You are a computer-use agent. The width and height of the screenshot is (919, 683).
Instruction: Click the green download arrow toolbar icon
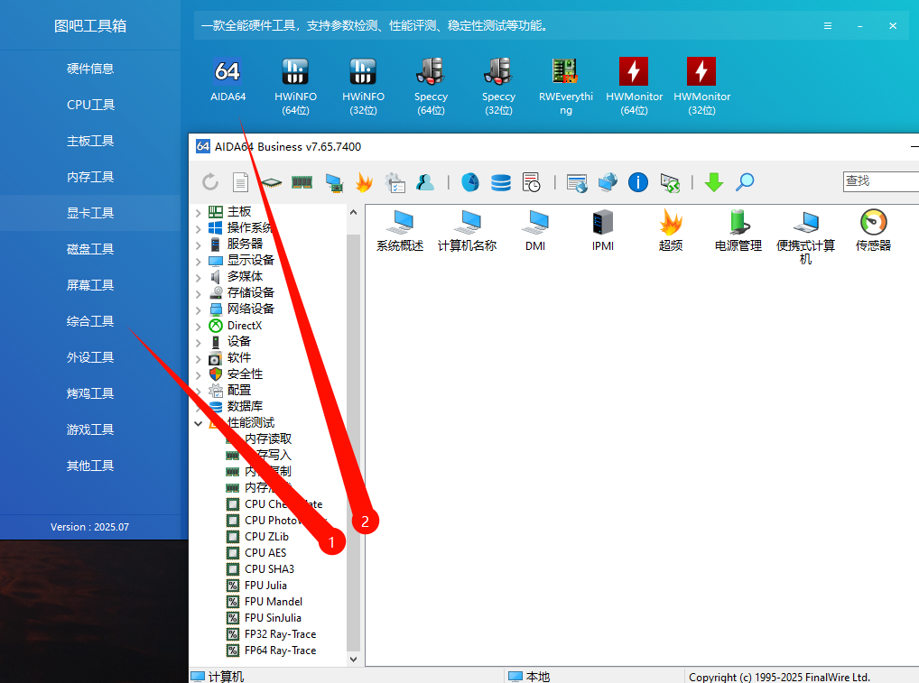(x=714, y=182)
